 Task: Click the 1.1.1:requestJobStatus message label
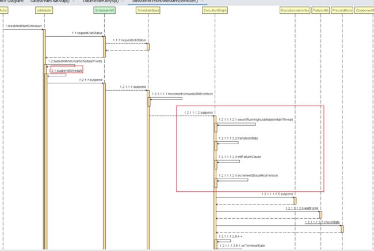click(129, 40)
